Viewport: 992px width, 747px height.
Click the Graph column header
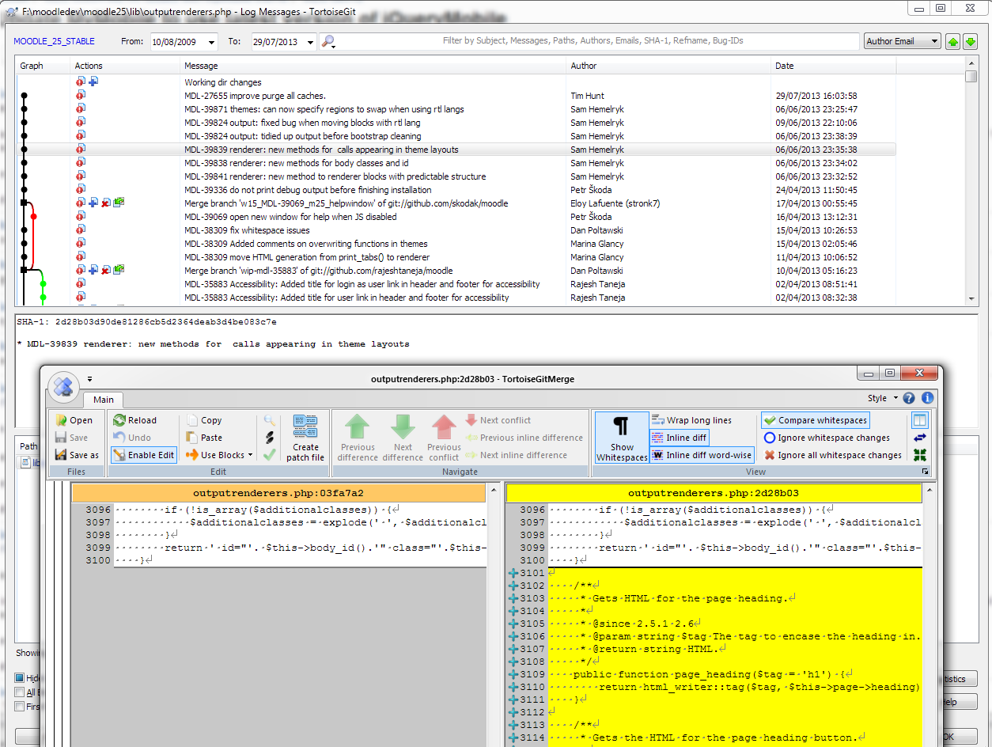44,66
